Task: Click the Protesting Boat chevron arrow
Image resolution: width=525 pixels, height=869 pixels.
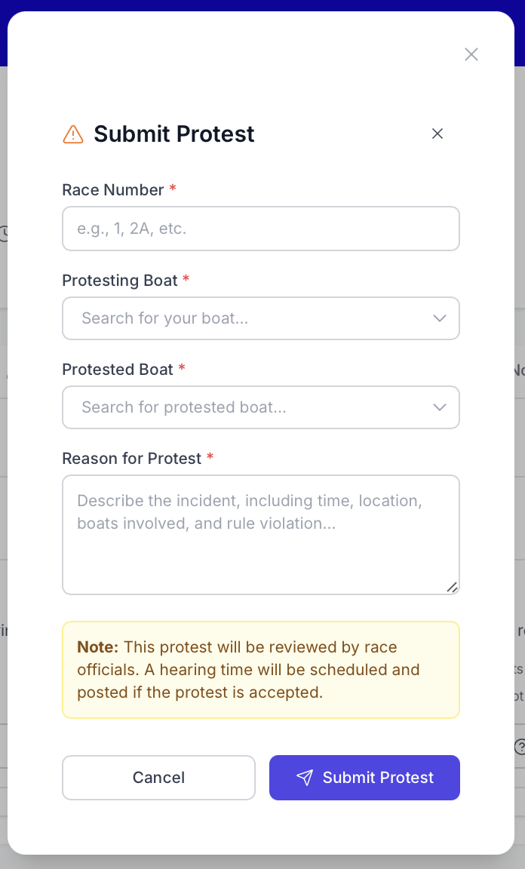Action: click(x=440, y=318)
